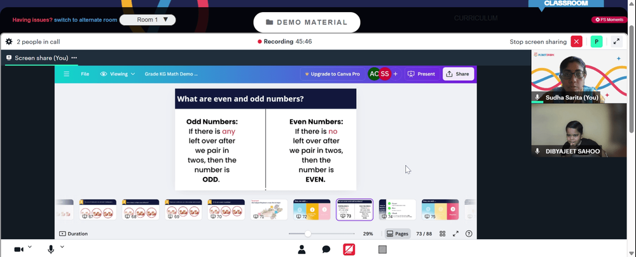Expand the Viewing mode dropdown
The height and width of the screenshot is (257, 636).
118,74
